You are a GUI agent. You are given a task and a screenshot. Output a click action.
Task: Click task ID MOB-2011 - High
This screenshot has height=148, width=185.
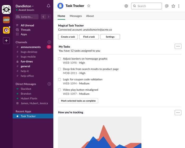point(74,73)
